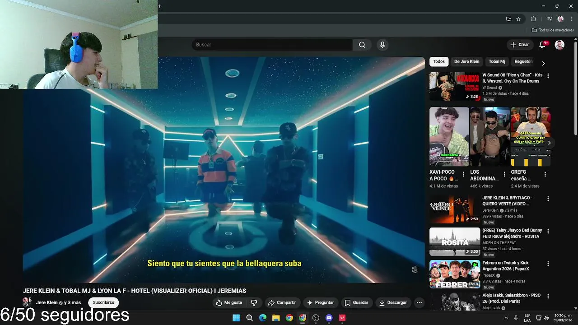
Task: Open a new browser tab with plus
Action: tap(159, 6)
